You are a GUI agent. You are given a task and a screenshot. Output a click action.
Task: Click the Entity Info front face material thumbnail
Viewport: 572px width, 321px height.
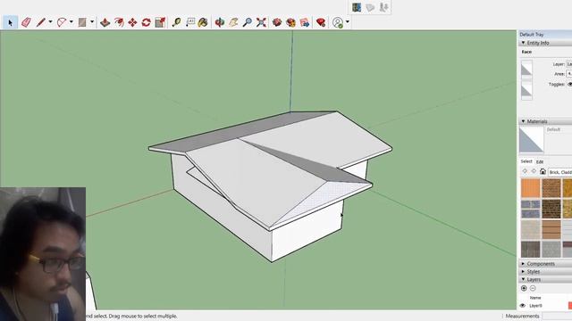point(526,70)
